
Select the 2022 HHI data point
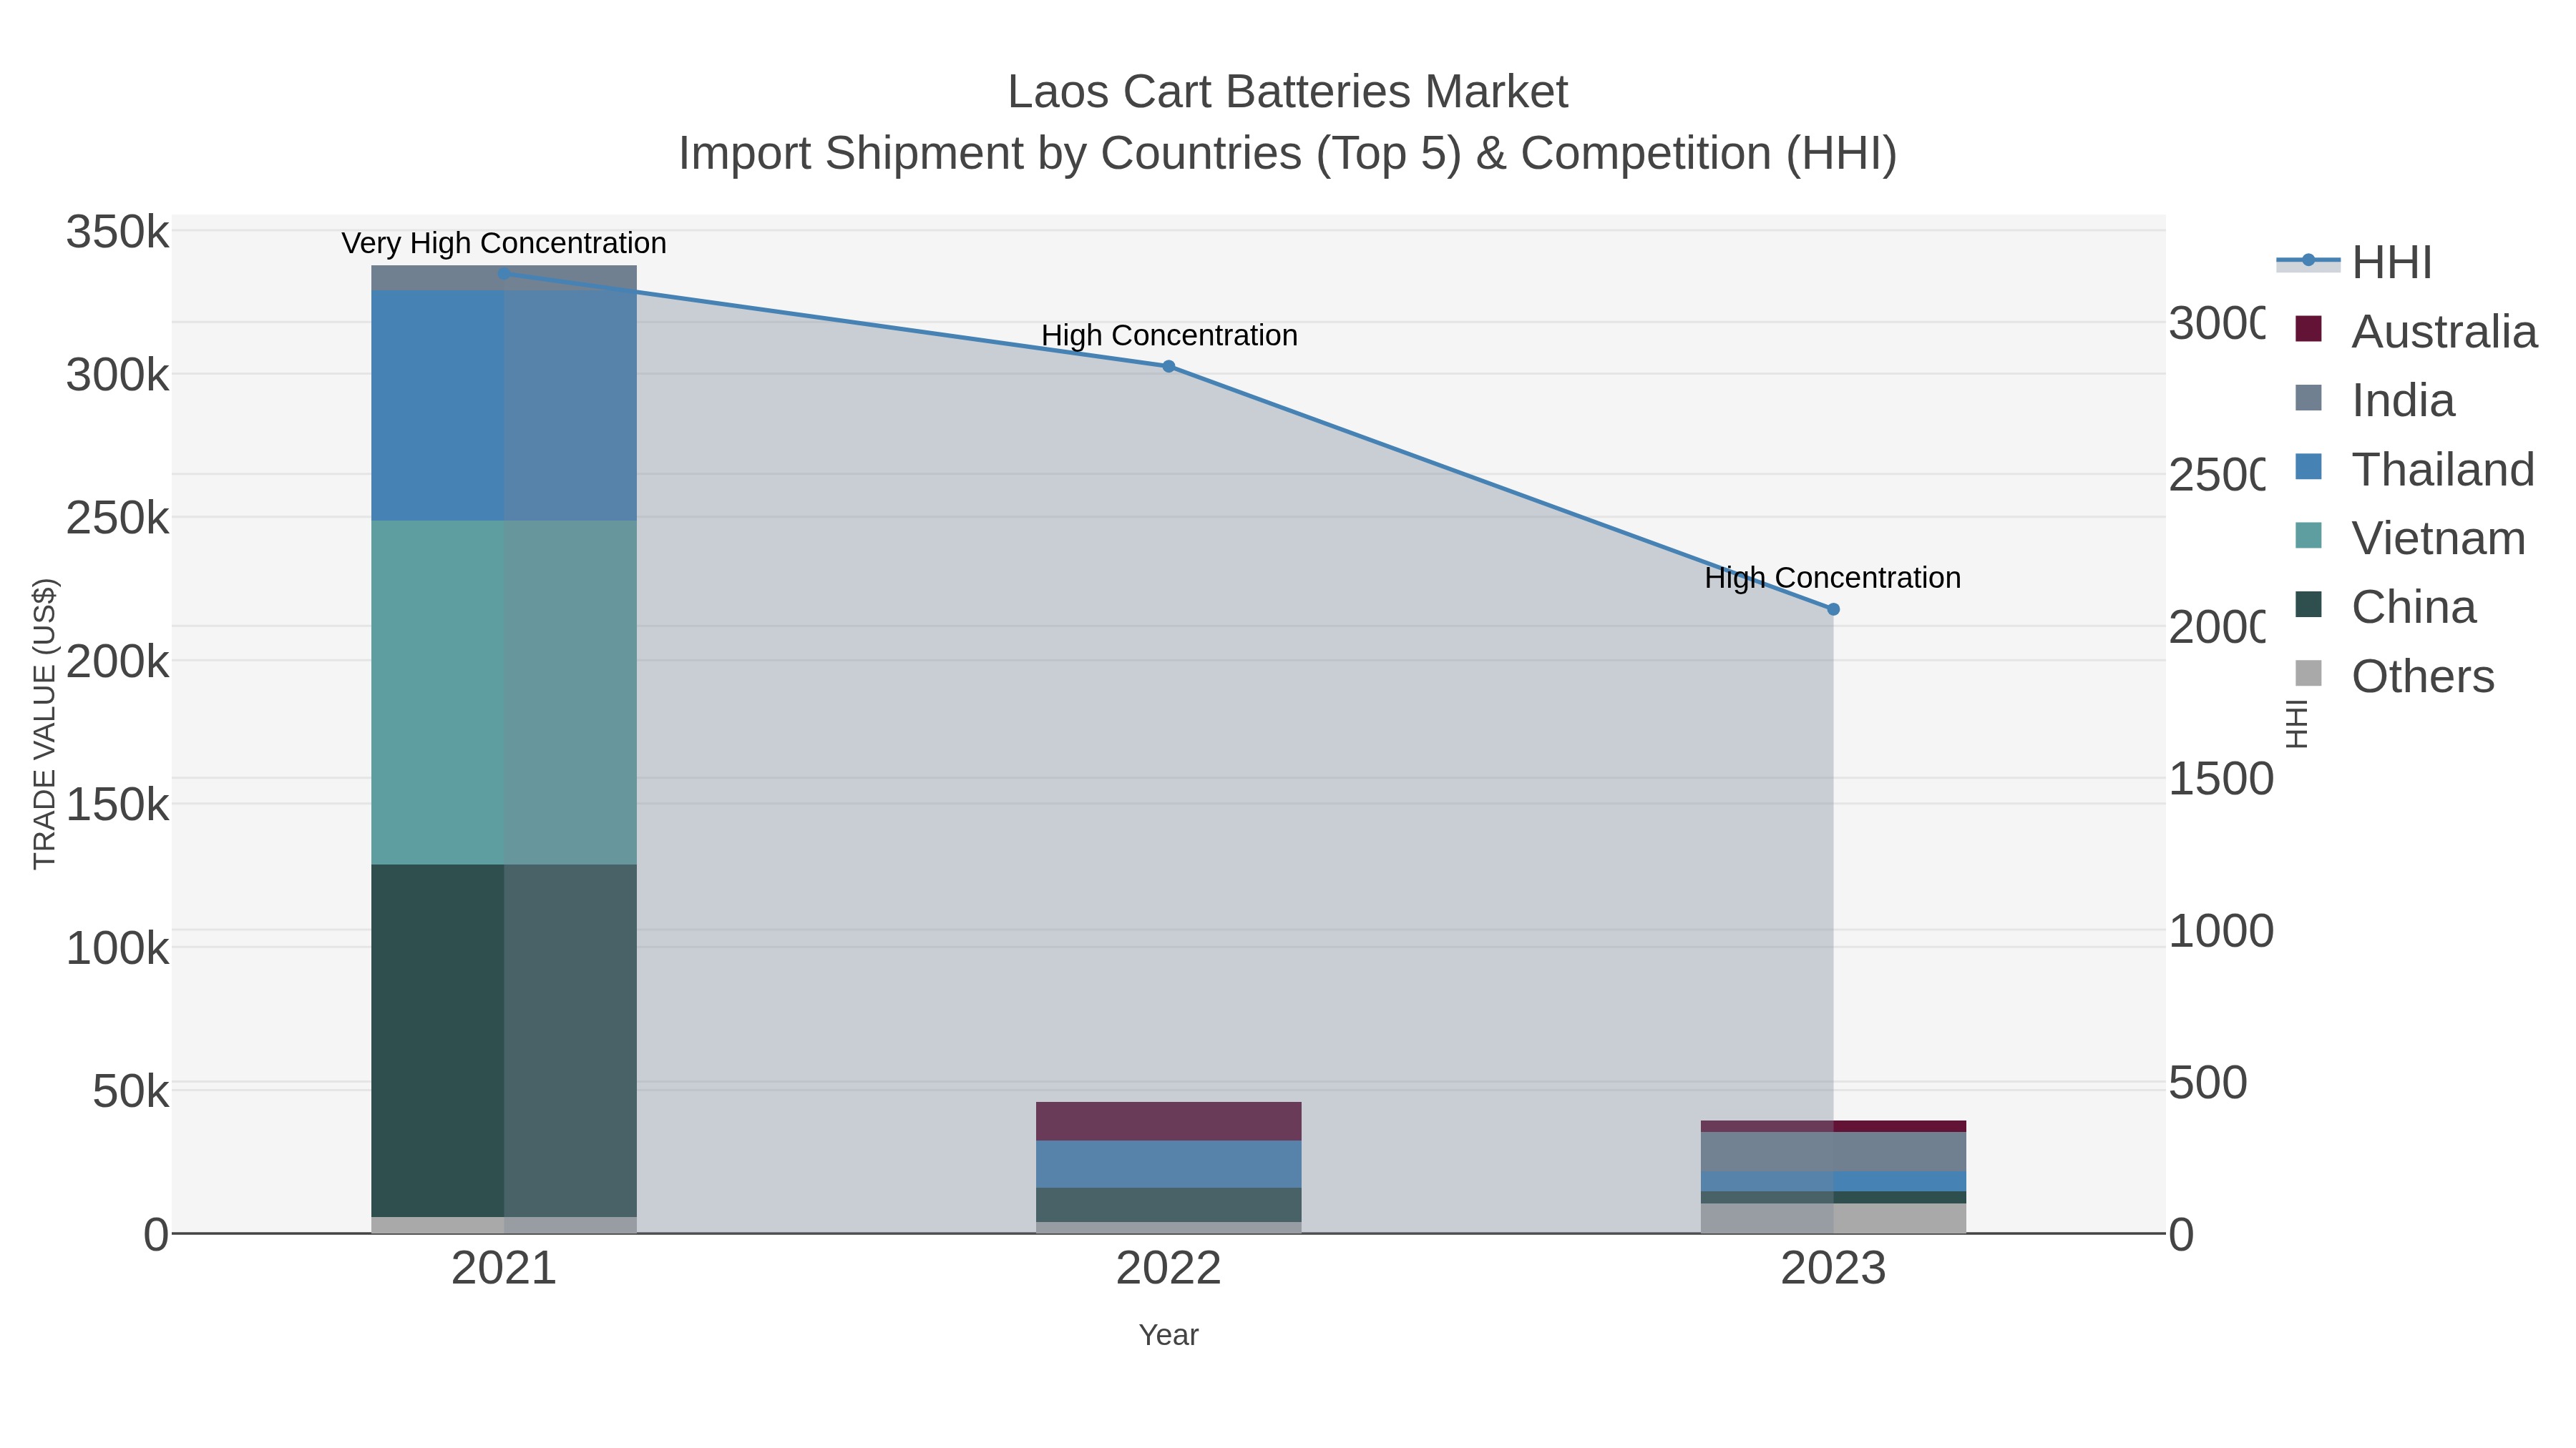coord(1168,367)
